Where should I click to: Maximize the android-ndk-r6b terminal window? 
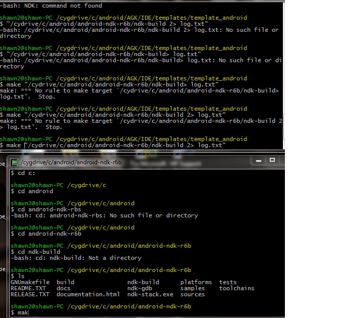tap(272, 160)
